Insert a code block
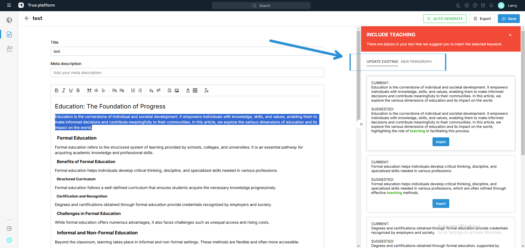Viewport: 525px width, 248px height. pyautogui.click(x=96, y=90)
